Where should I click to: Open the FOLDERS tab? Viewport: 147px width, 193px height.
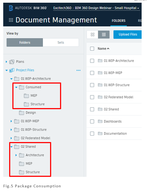click(x=119, y=21)
